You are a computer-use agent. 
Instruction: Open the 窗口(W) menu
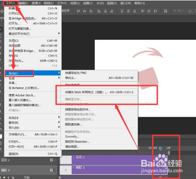pyautogui.click(x=126, y=3)
